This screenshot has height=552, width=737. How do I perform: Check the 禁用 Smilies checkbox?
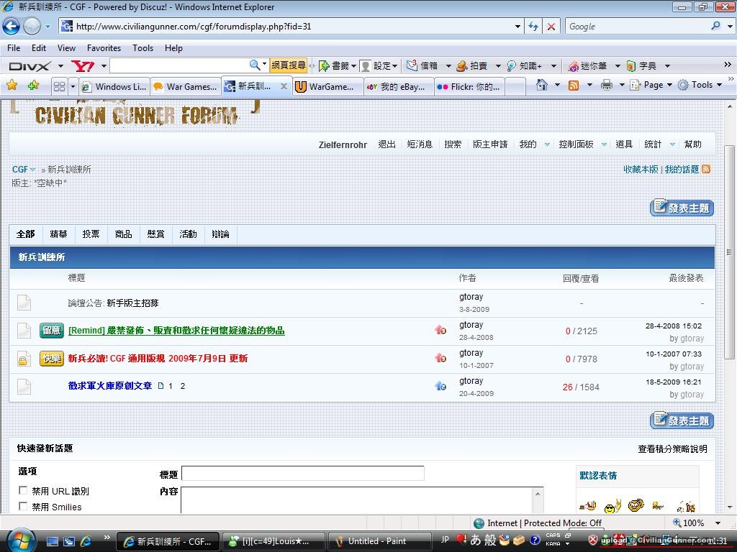(23, 507)
